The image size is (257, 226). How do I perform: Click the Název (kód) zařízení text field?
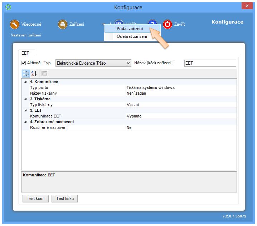pos(210,63)
